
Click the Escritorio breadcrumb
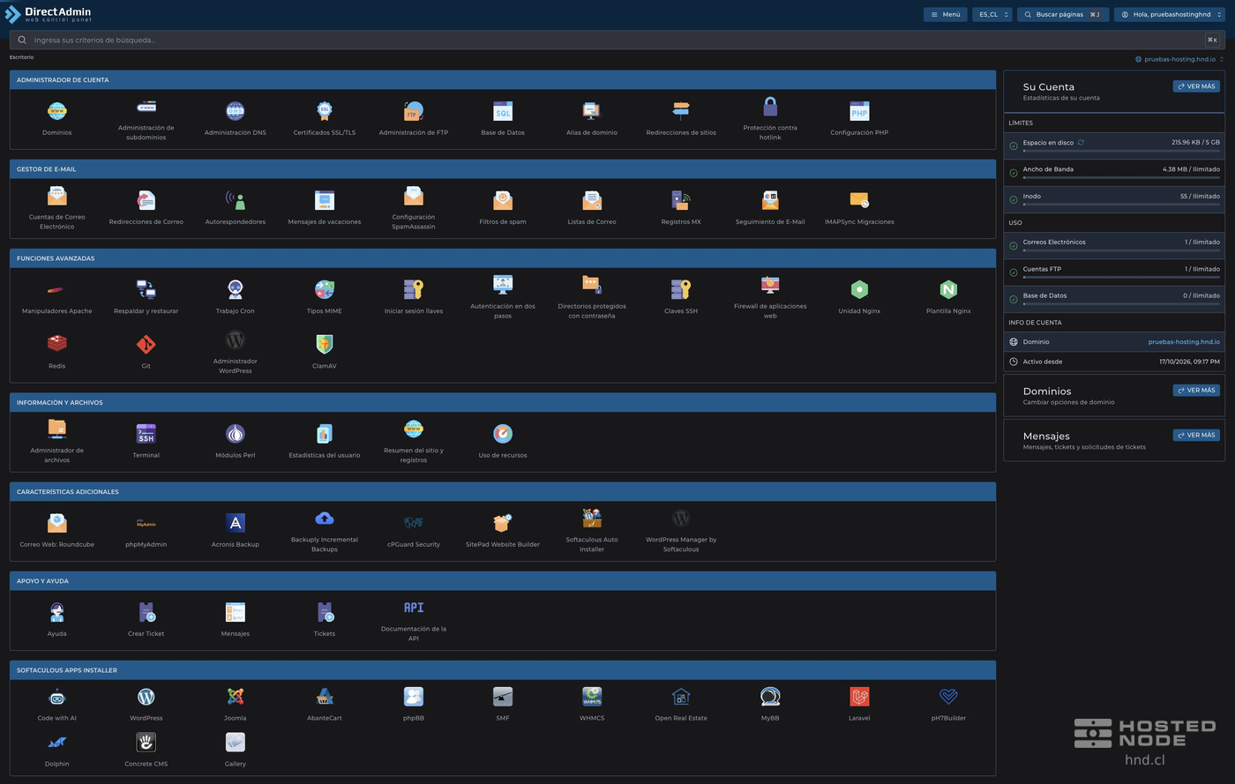(x=22, y=57)
